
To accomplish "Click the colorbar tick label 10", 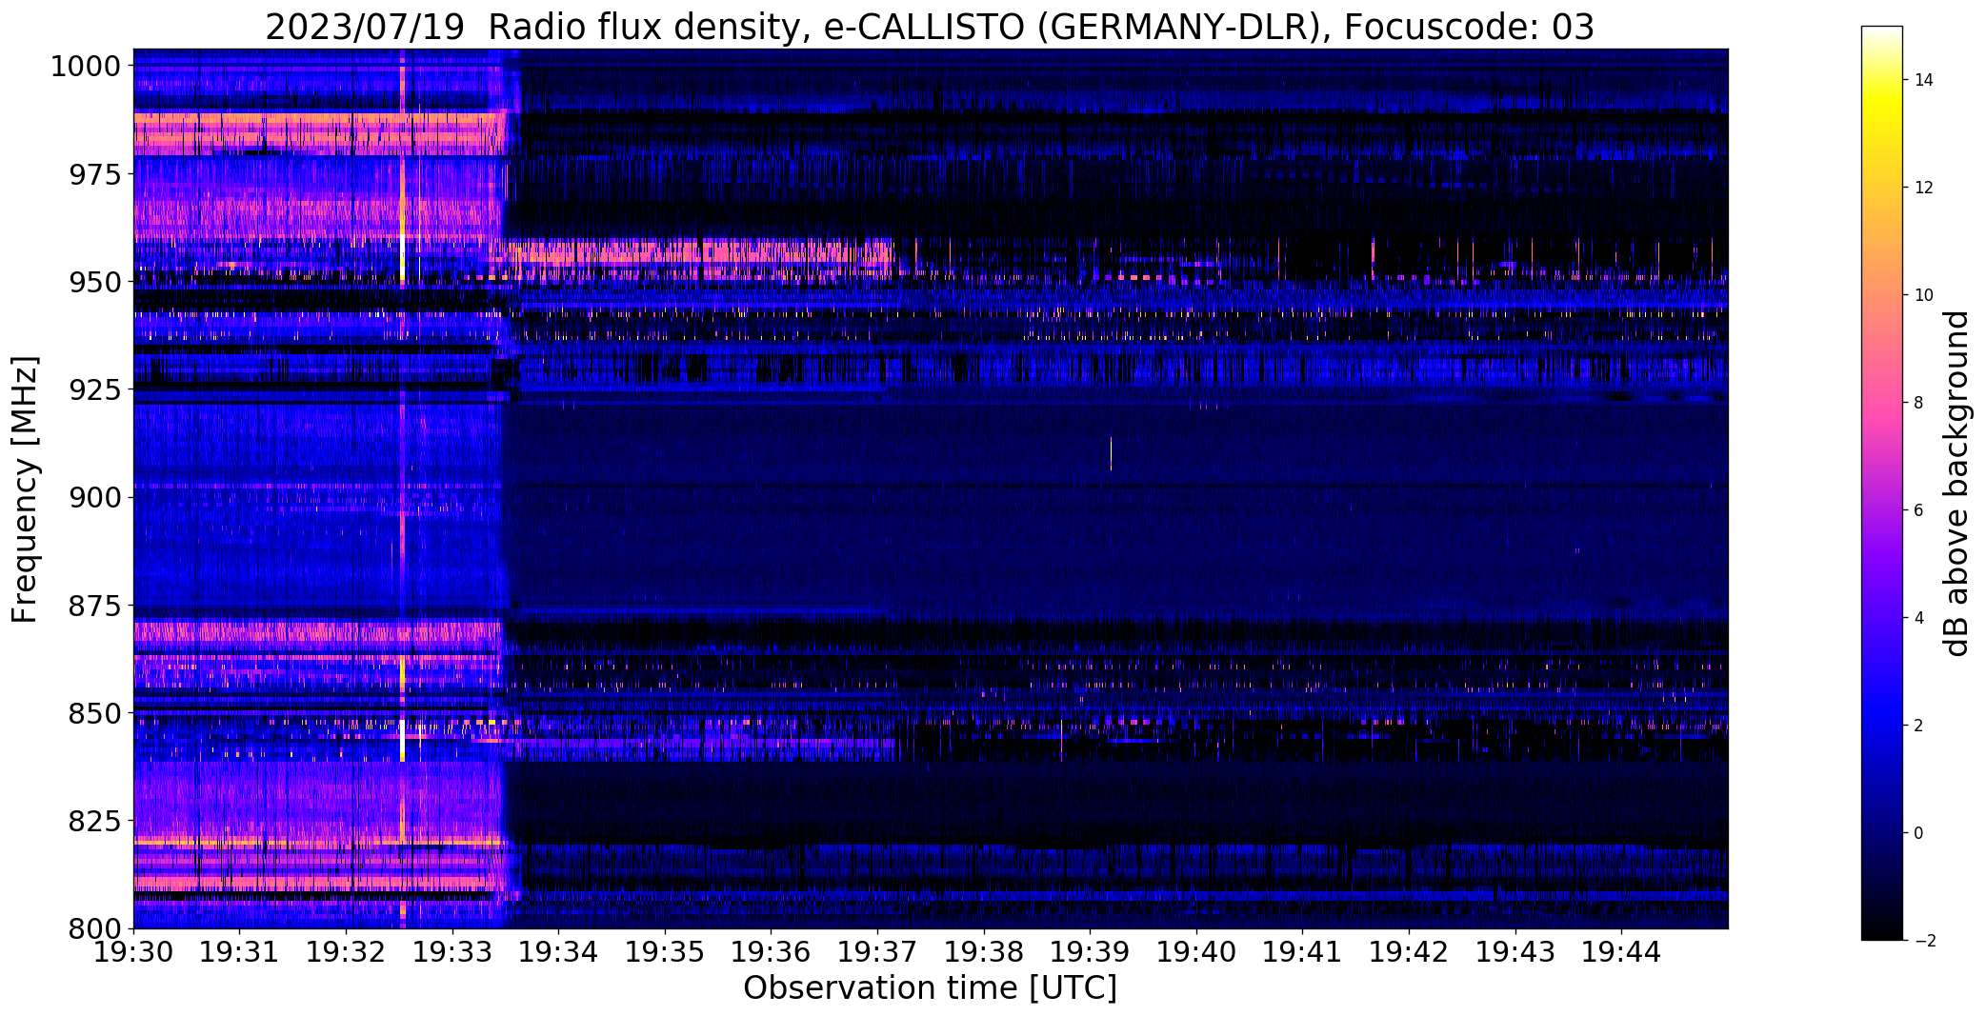I will click(1923, 295).
